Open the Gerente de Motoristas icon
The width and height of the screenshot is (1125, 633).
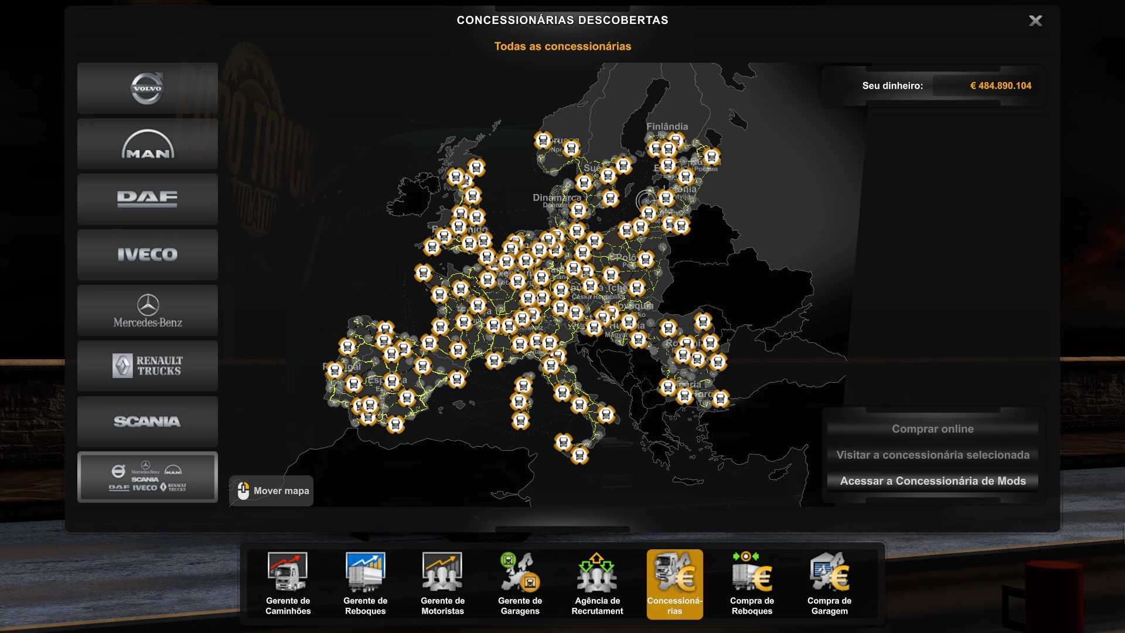pyautogui.click(x=442, y=583)
